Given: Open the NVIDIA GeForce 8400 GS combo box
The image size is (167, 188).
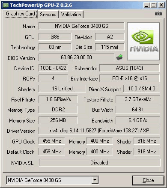Looking at the screenshot, I should point(52,180).
